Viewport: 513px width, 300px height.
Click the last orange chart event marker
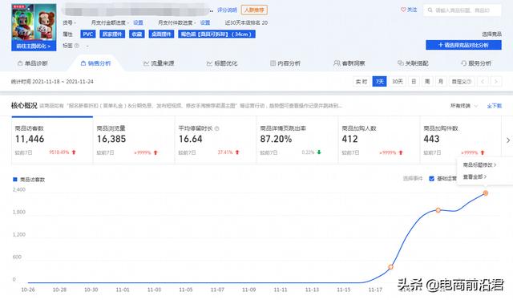pos(486,193)
